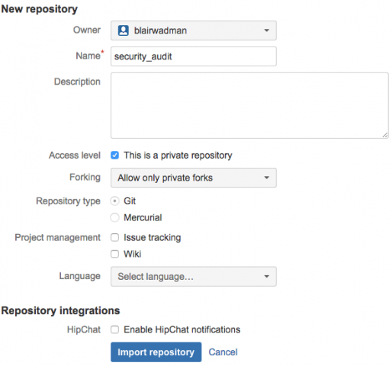This screenshot has height=366, width=392.
Task: Enable Issue tracking checkbox
Action: 114,237
